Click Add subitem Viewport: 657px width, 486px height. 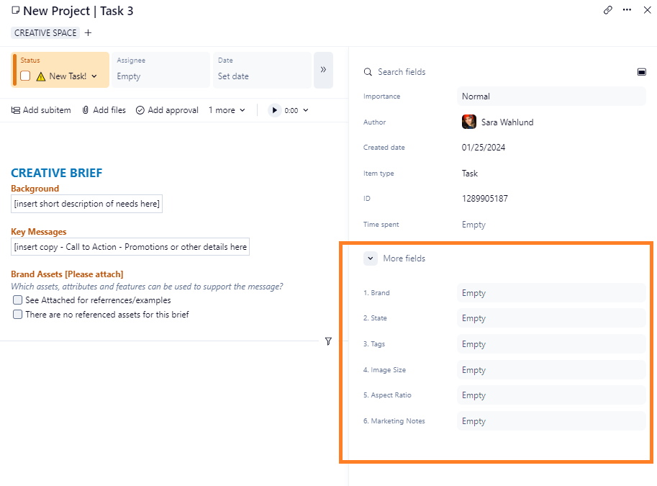[x=41, y=110]
